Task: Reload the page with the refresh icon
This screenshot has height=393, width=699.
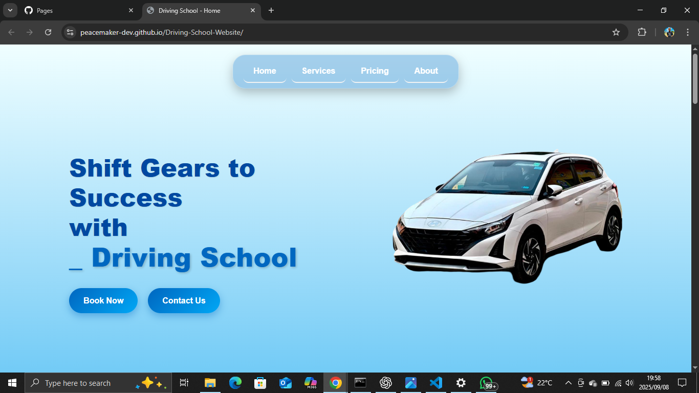Action: (48, 32)
